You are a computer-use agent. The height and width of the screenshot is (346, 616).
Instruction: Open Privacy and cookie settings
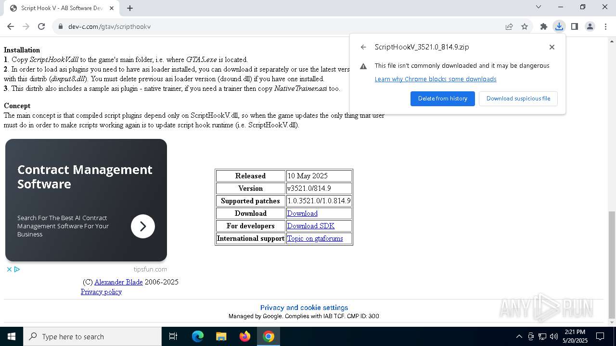coord(304,308)
